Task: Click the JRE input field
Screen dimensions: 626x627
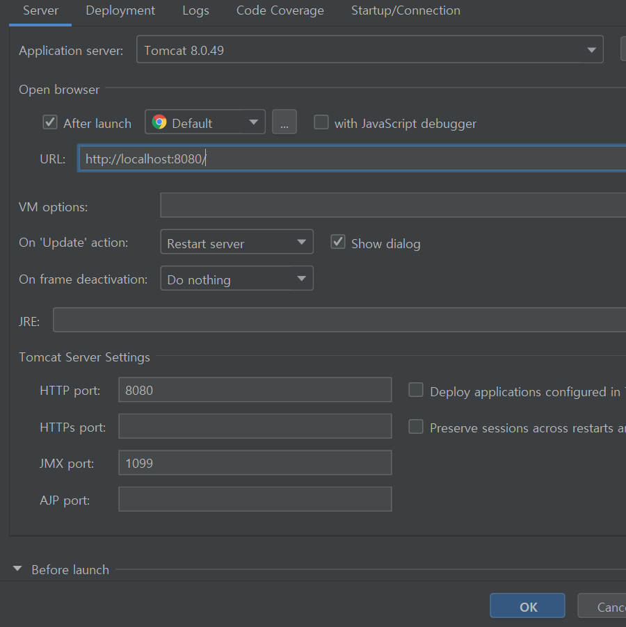Action: (339, 320)
